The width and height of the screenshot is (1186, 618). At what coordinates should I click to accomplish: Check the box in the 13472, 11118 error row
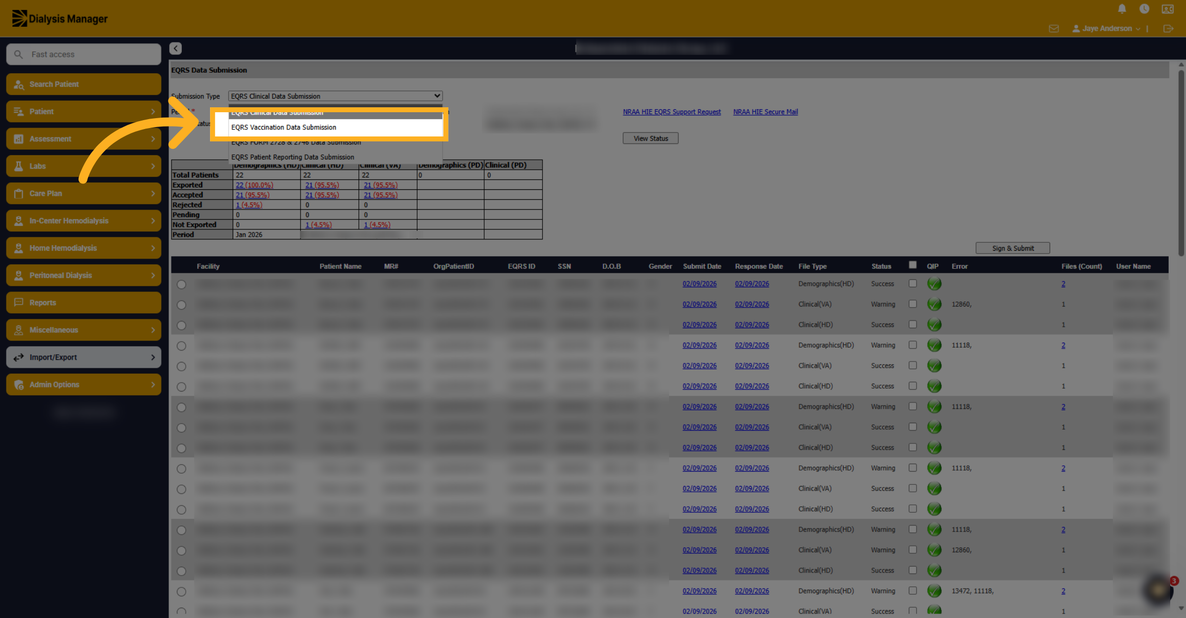click(x=913, y=591)
